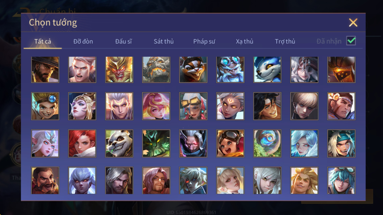The image size is (383, 215).
Task: Select the Đấu sĩ tab
Action: [x=124, y=41]
